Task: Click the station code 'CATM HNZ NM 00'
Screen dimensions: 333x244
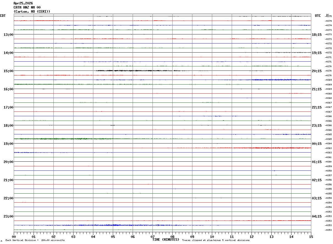Action: click(27, 7)
